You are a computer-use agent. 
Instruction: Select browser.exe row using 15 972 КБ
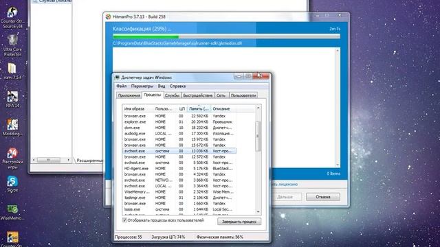[x=179, y=139]
